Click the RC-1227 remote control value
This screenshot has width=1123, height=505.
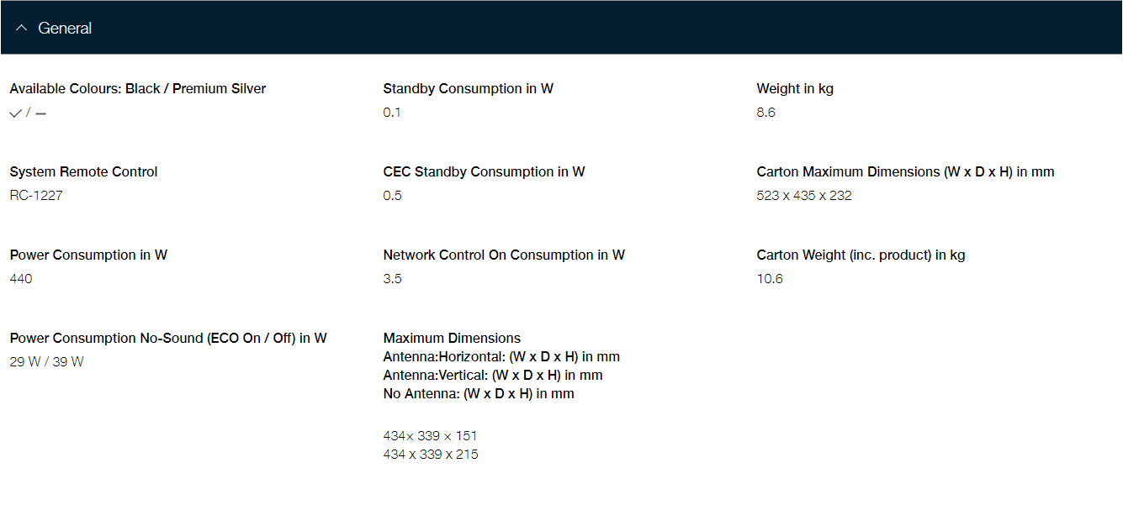36,196
